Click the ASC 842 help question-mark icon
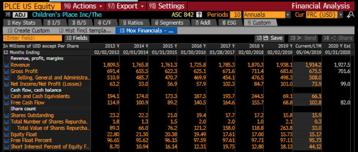This screenshot has height=152, width=358. tap(199, 15)
